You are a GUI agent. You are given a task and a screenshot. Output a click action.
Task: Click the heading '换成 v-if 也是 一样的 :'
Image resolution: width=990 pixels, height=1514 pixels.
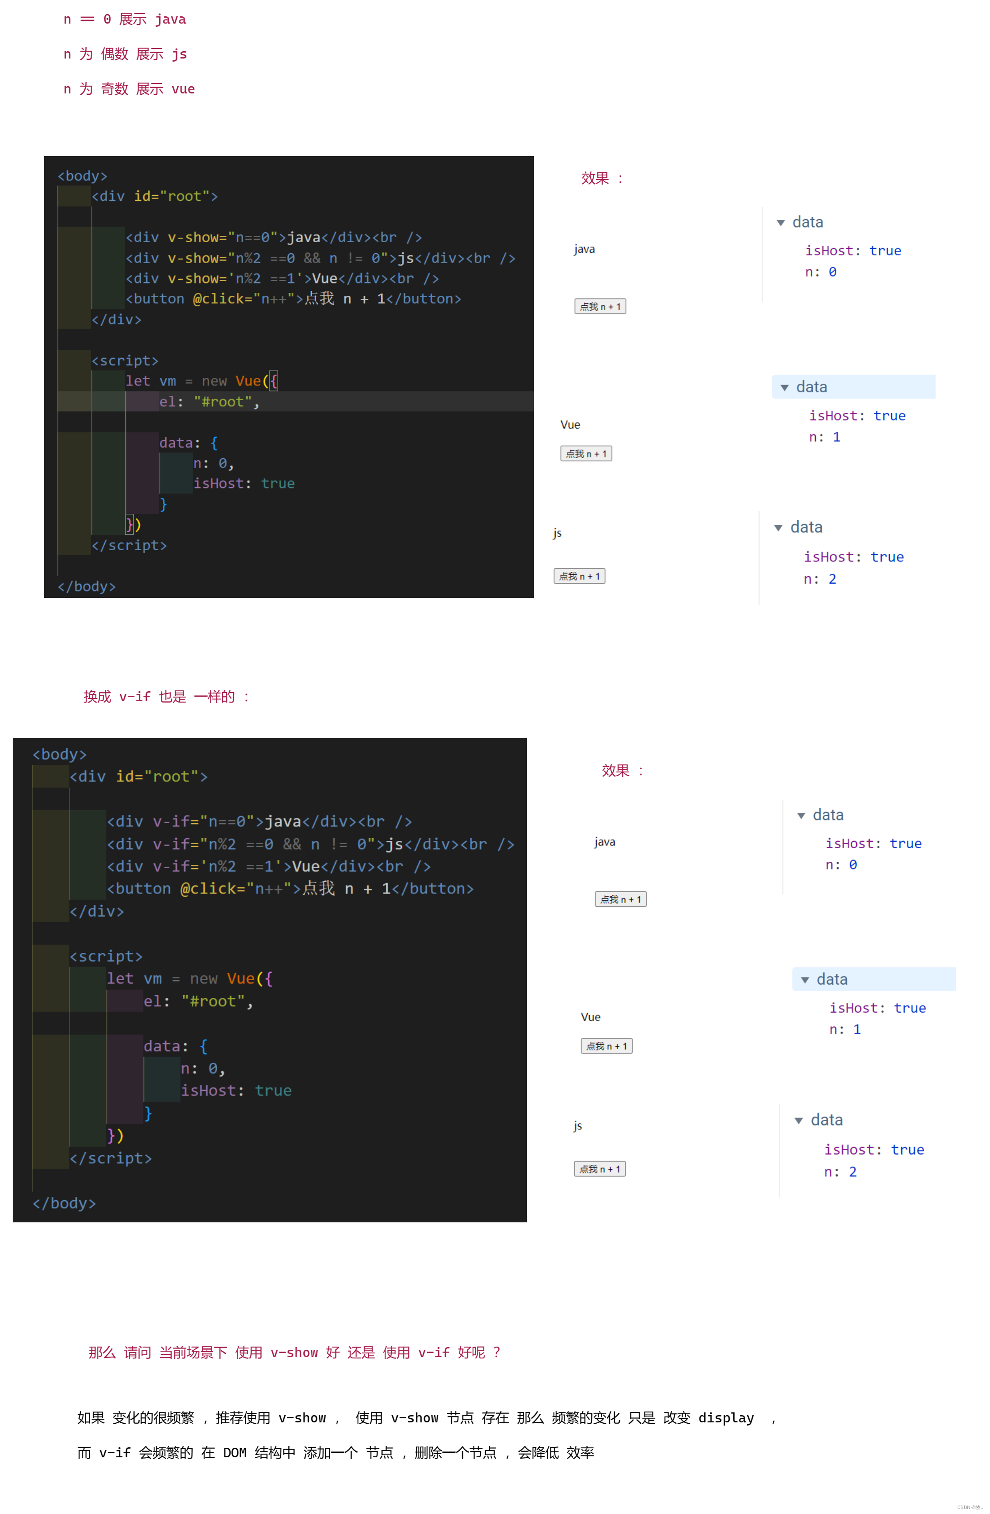pyautogui.click(x=166, y=697)
